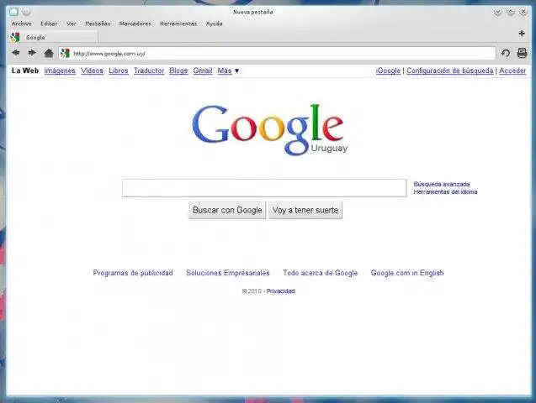536x403 pixels.
Task: Open Búsqueda avanzada link
Action: pos(442,184)
